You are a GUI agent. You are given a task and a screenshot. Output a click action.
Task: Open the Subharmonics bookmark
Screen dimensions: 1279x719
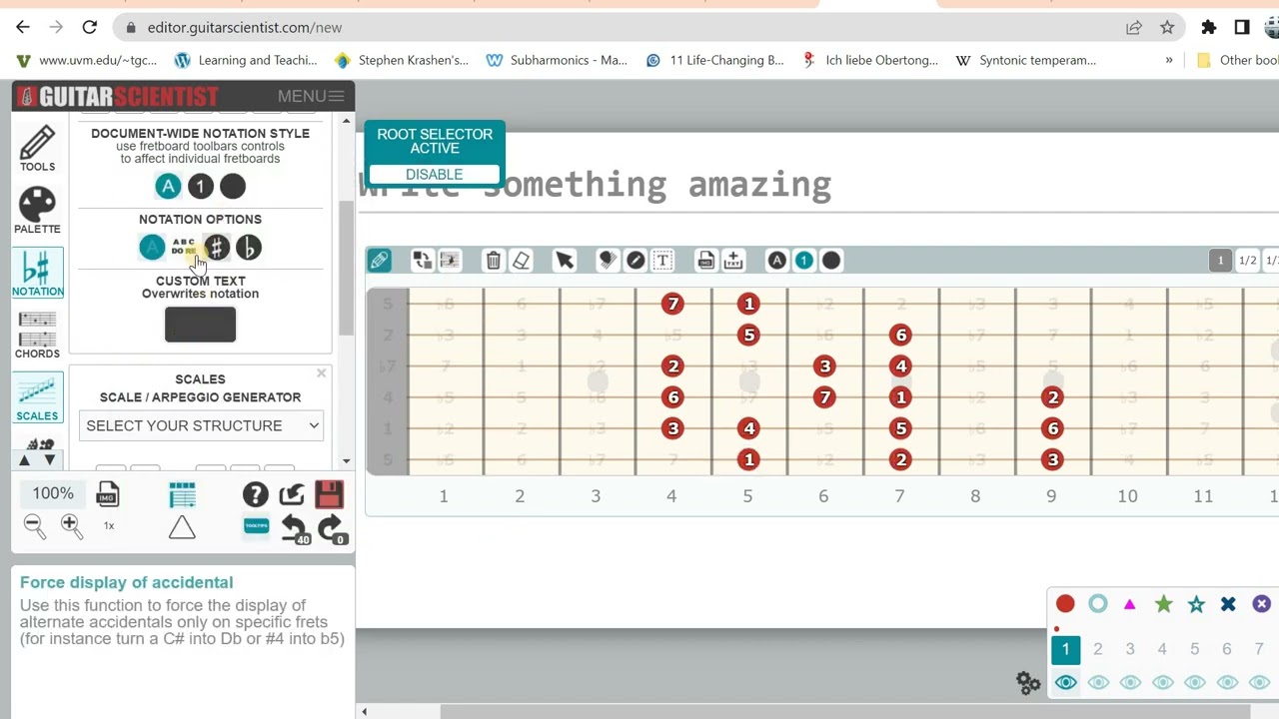[x=558, y=60]
